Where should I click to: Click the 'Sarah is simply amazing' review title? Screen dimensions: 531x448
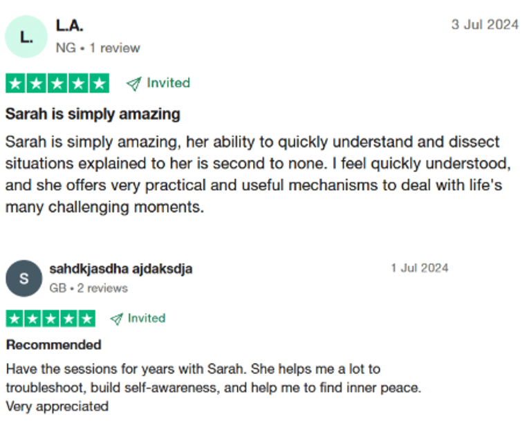coord(93,113)
